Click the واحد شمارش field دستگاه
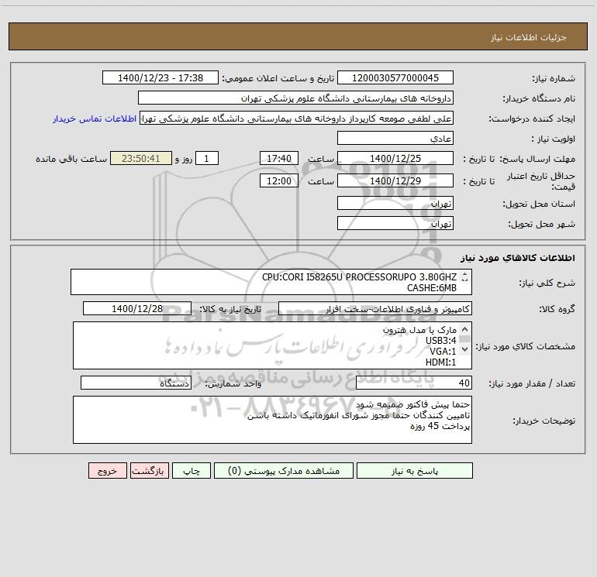Viewport: 597px width, 577px height. (136, 383)
